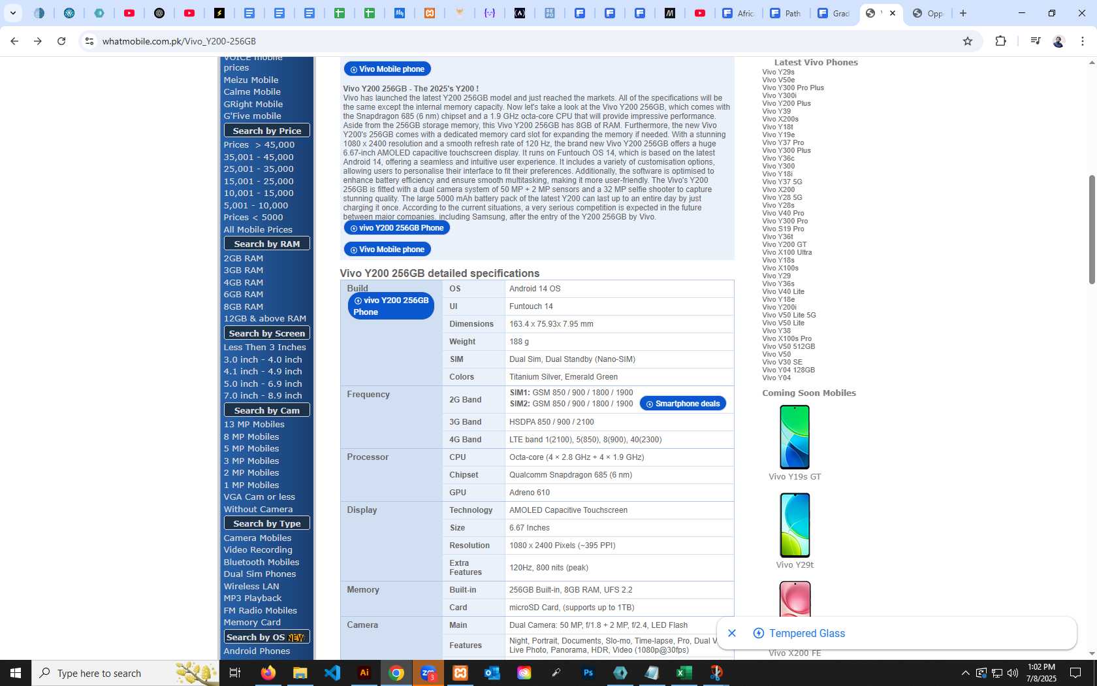Click the taskbar search box

click(x=125, y=673)
